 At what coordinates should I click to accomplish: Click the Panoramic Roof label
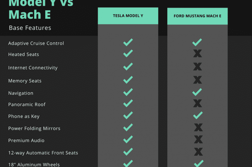[x=27, y=105]
